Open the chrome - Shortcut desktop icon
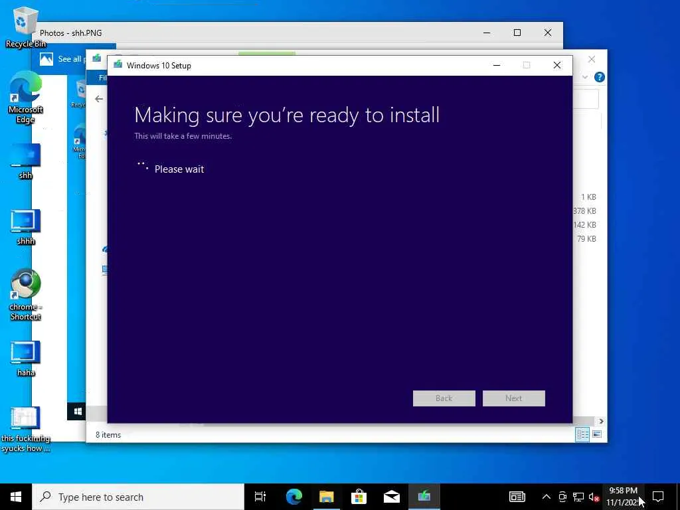This screenshot has height=510, width=680. tap(25, 295)
